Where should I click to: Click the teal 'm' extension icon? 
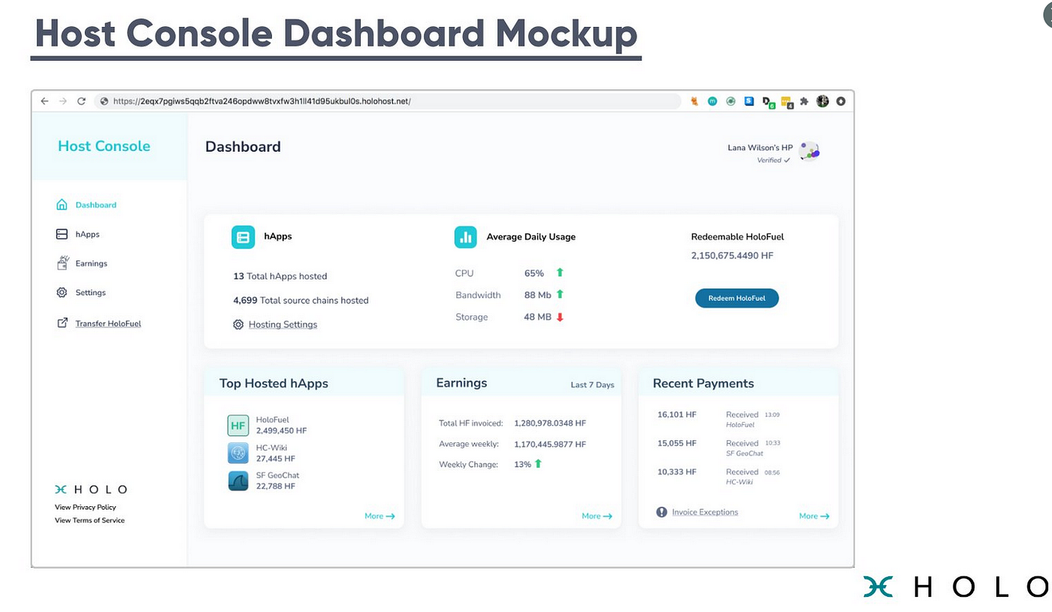coord(712,101)
